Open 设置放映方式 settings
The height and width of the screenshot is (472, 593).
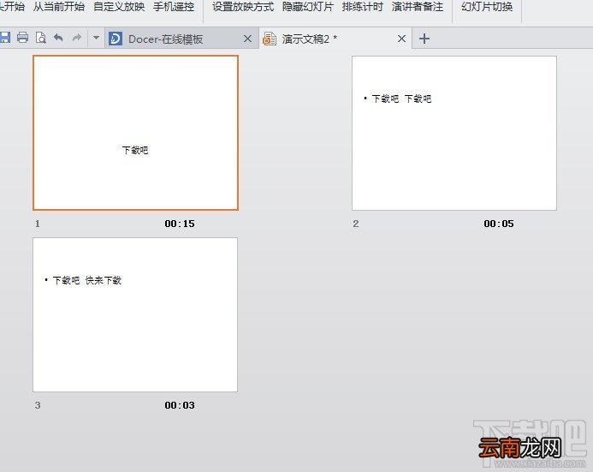(x=243, y=7)
